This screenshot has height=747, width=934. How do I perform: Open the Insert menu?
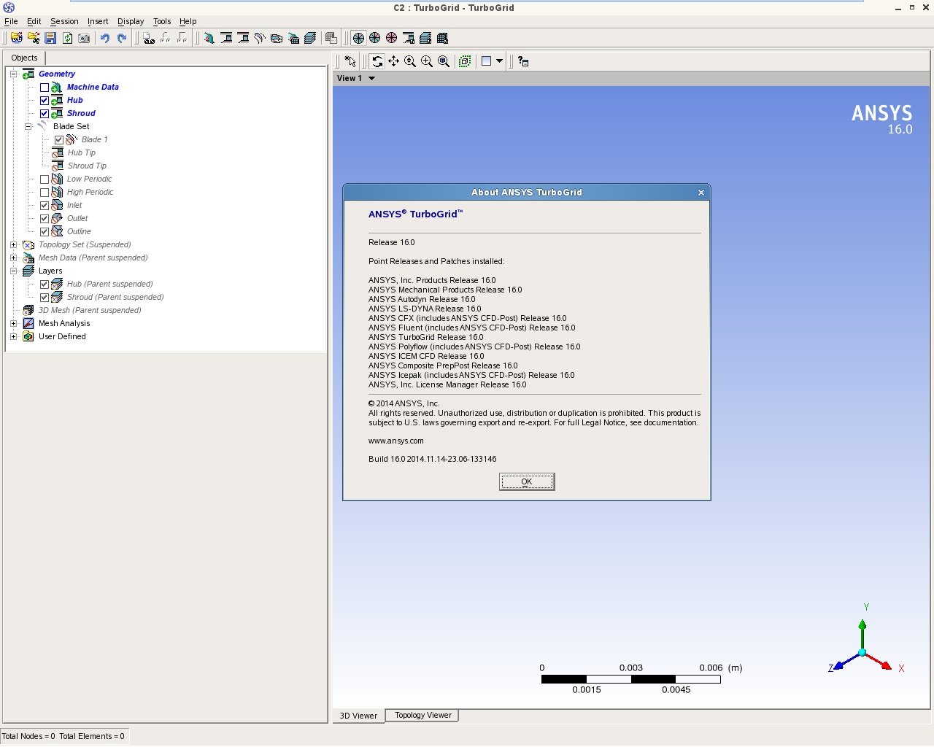coord(98,21)
